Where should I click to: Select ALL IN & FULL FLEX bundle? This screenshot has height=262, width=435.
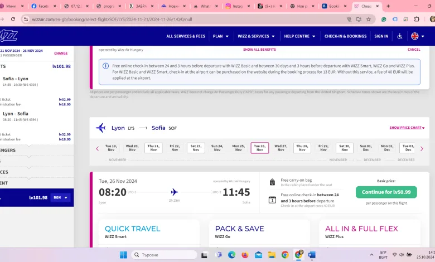pyautogui.click(x=370, y=233)
